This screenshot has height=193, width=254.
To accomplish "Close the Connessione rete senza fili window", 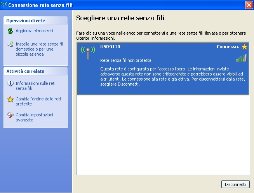I will pyautogui.click(x=249, y=5).
